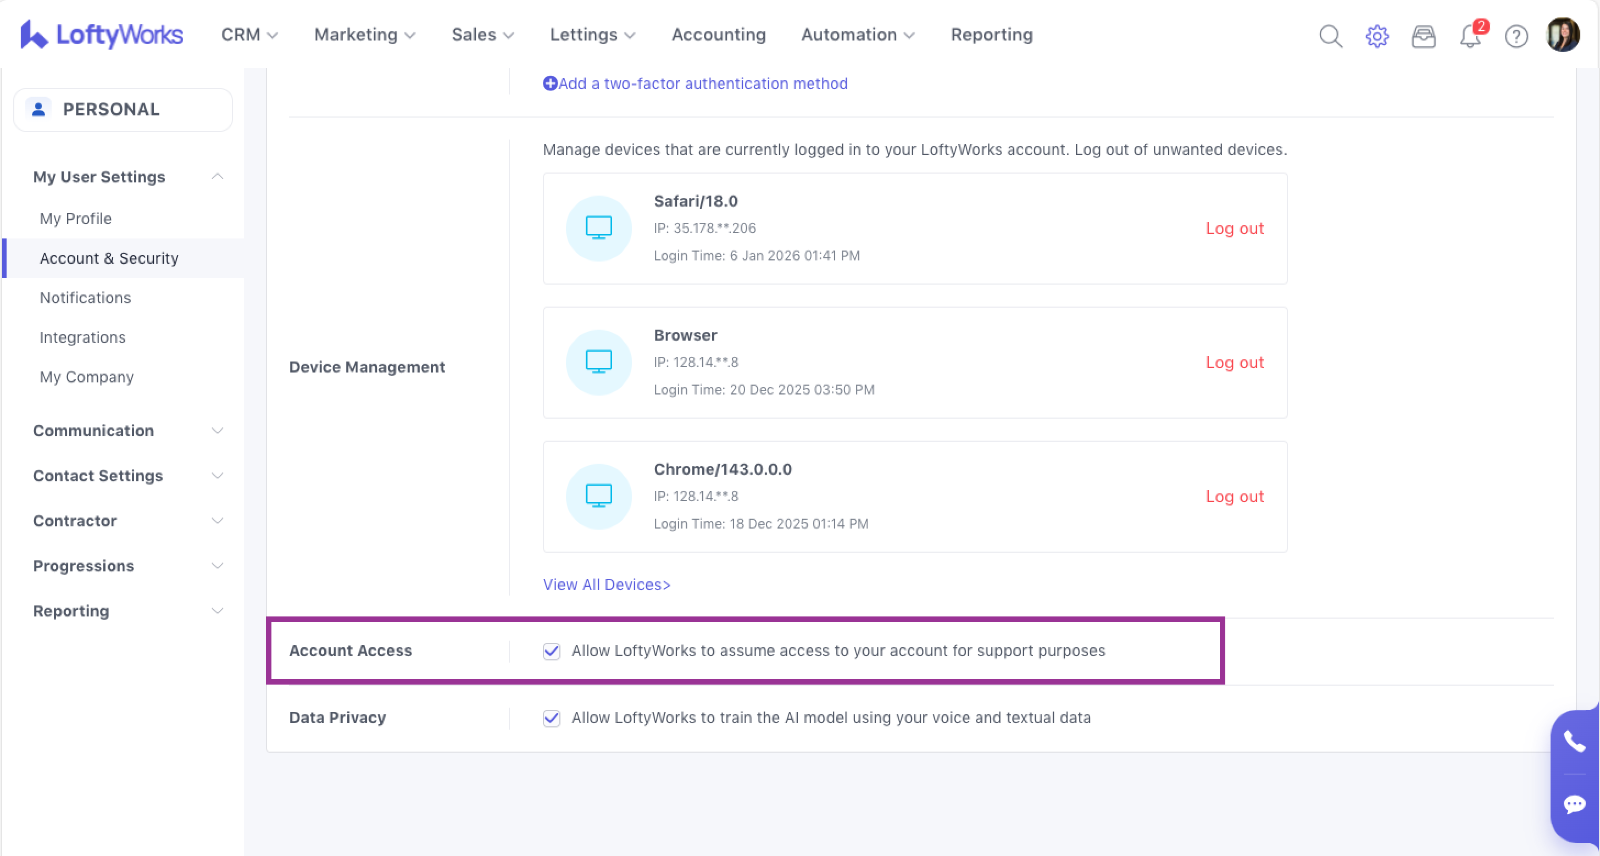Screen dimensions: 1600x856
Task: Select Notifications in the sidebar
Action: pyautogui.click(x=85, y=298)
